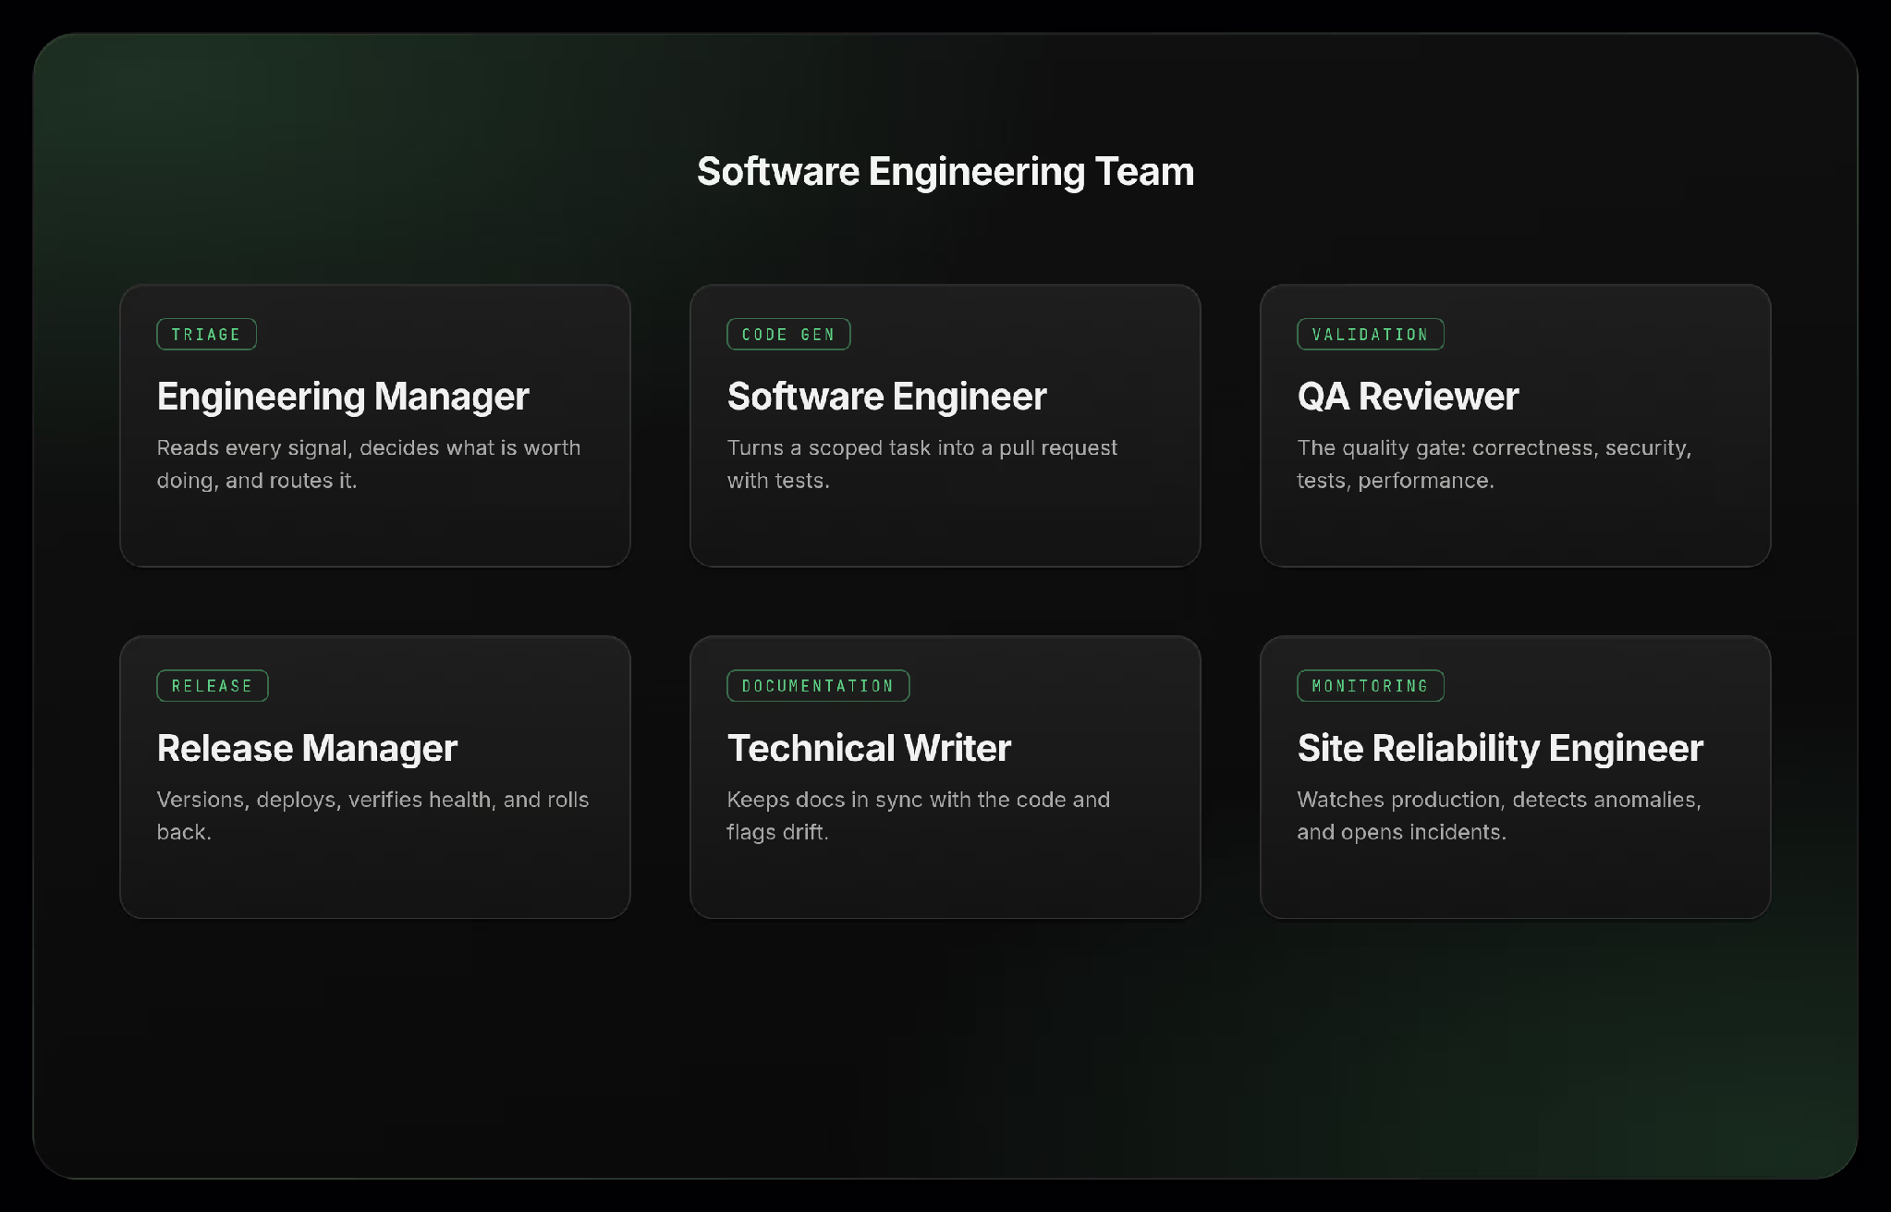This screenshot has width=1891, height=1212.
Task: Click description 'Versions, deploys, verifies health, and rolls'
Action: tap(372, 800)
